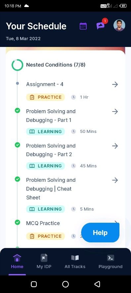This screenshot has width=131, height=293.
Task: Switch to the All Tracks tab
Action: [75, 262]
